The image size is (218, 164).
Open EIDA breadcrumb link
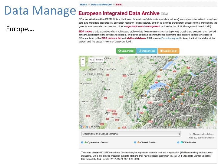119,5
